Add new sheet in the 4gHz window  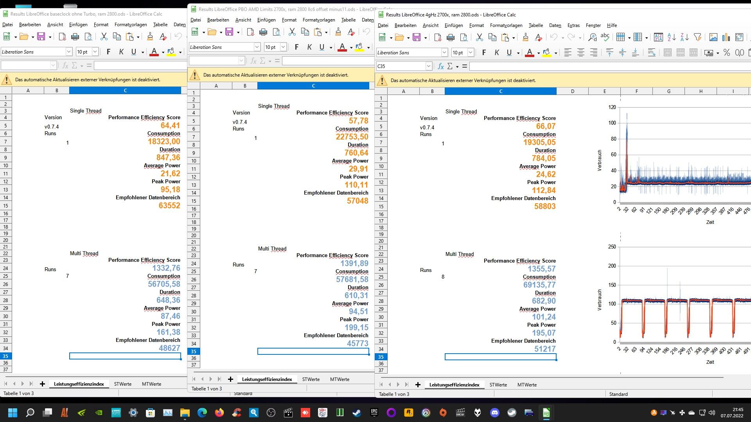click(x=418, y=385)
